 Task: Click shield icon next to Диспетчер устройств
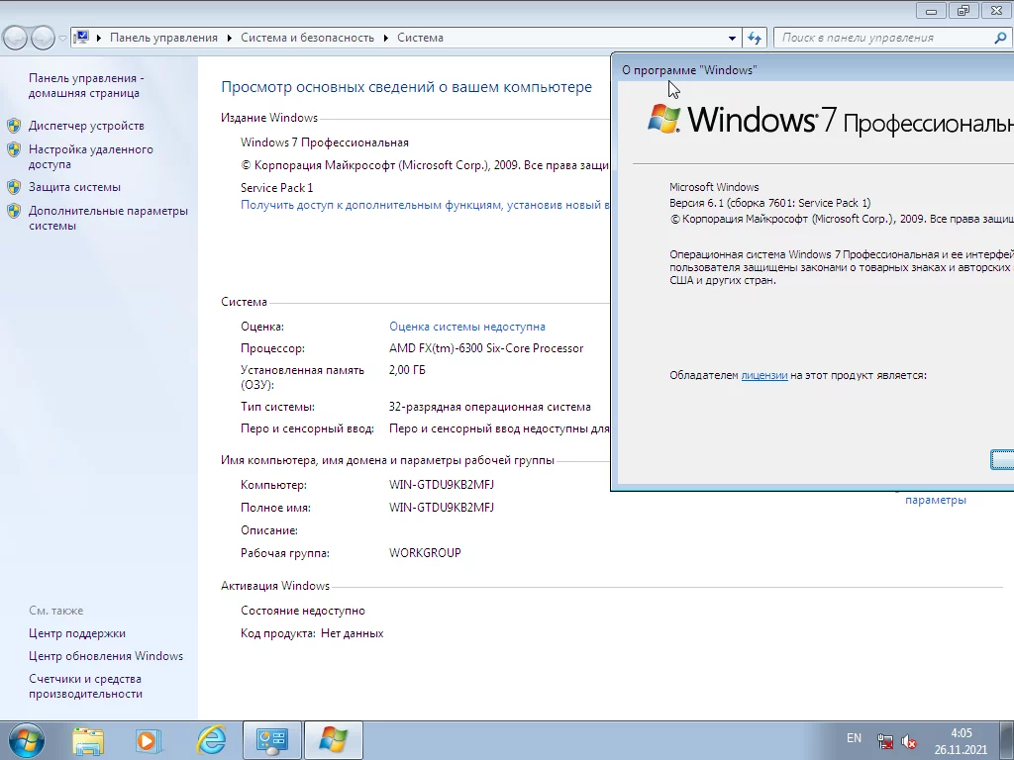point(14,126)
